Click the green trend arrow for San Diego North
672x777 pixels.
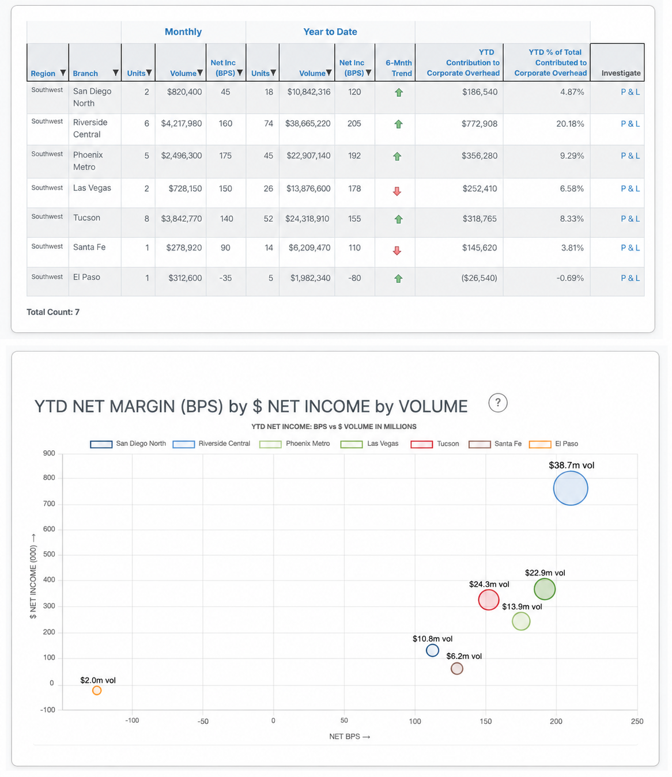coord(398,92)
